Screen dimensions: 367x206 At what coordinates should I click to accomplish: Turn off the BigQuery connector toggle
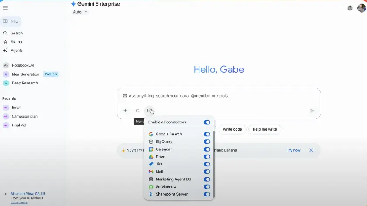pyautogui.click(x=207, y=142)
